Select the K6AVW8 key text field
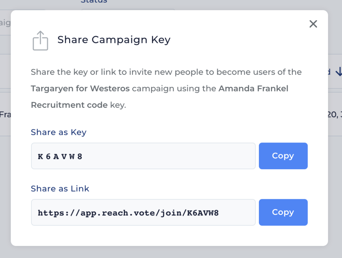 pos(143,156)
